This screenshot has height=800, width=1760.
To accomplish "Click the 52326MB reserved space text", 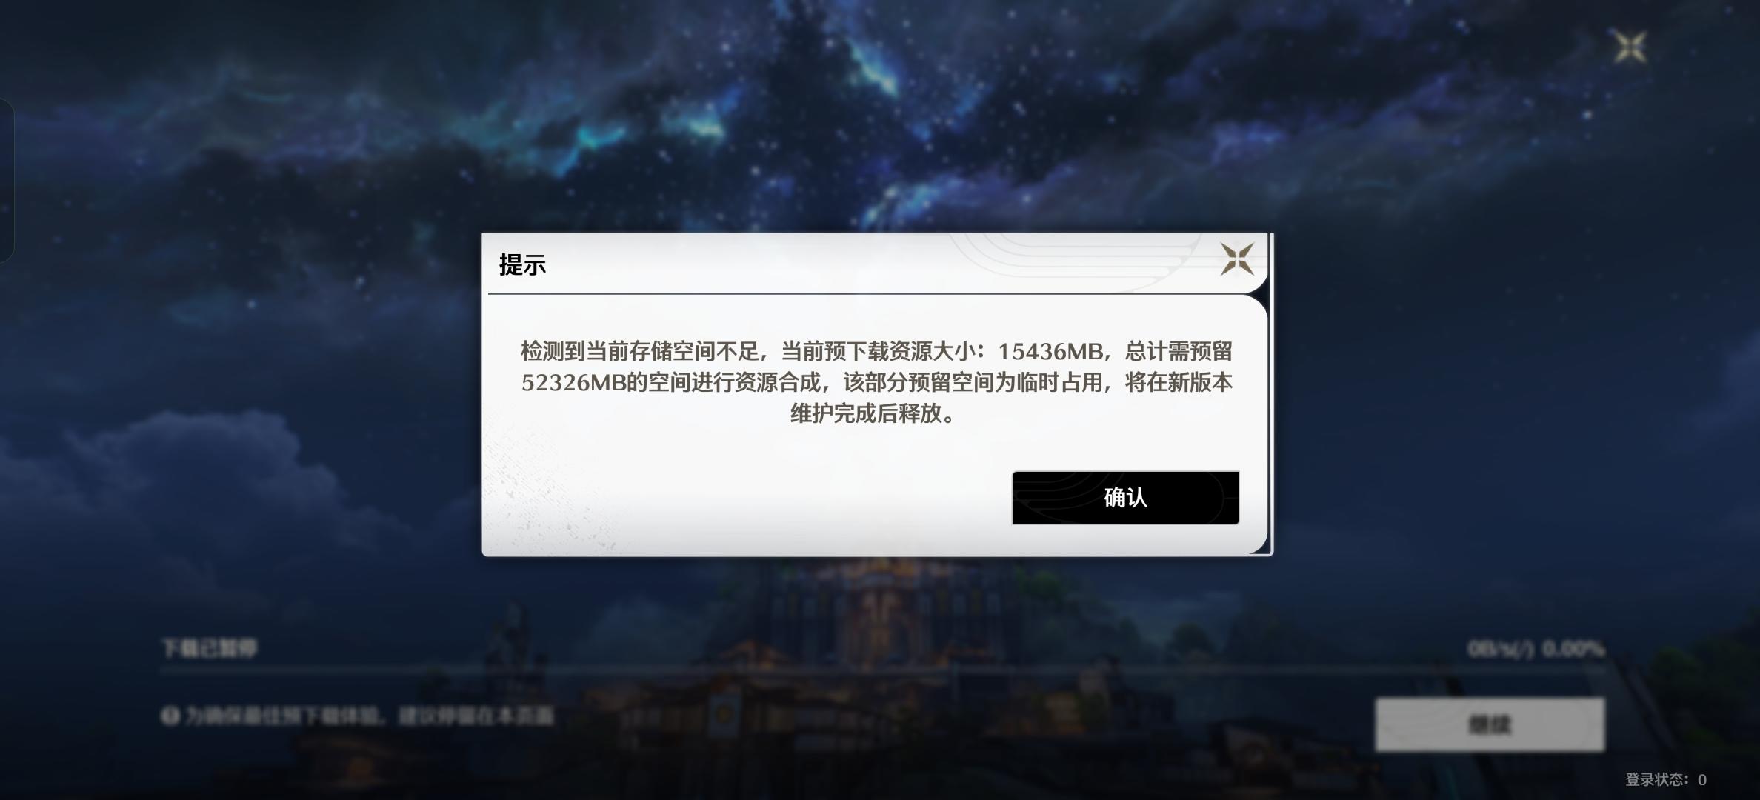I will tap(573, 382).
